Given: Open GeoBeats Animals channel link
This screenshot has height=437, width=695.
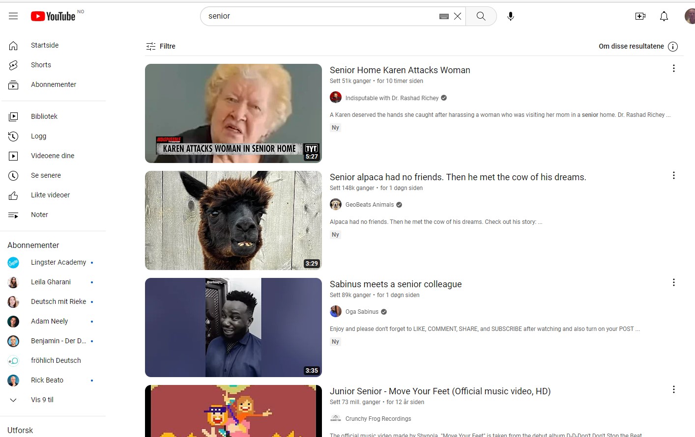Looking at the screenshot, I should (x=369, y=205).
